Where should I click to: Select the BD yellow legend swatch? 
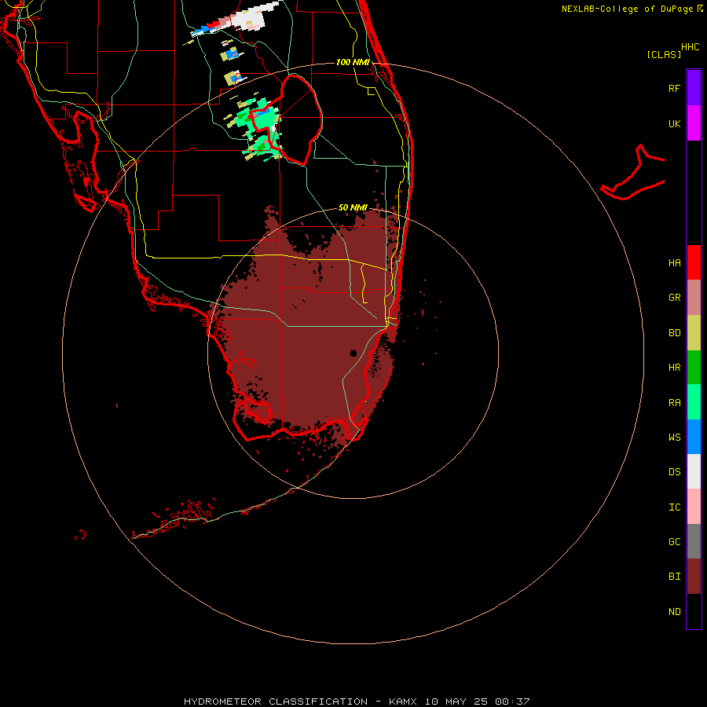(x=694, y=333)
